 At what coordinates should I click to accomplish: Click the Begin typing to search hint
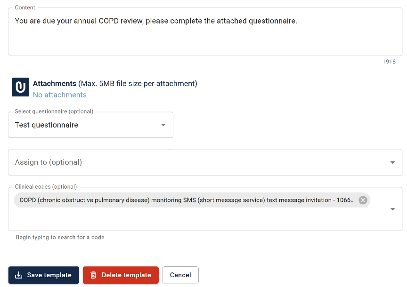pos(60,237)
